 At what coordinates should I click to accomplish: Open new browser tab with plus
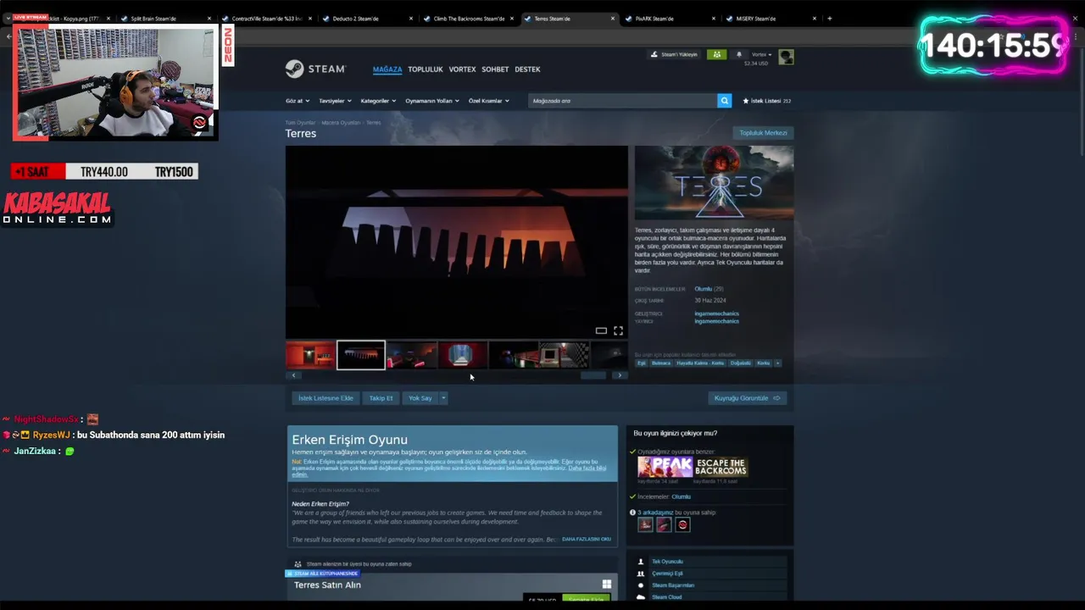[x=829, y=19]
